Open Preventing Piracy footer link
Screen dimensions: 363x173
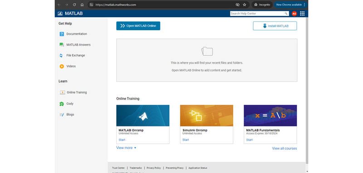coord(175,168)
